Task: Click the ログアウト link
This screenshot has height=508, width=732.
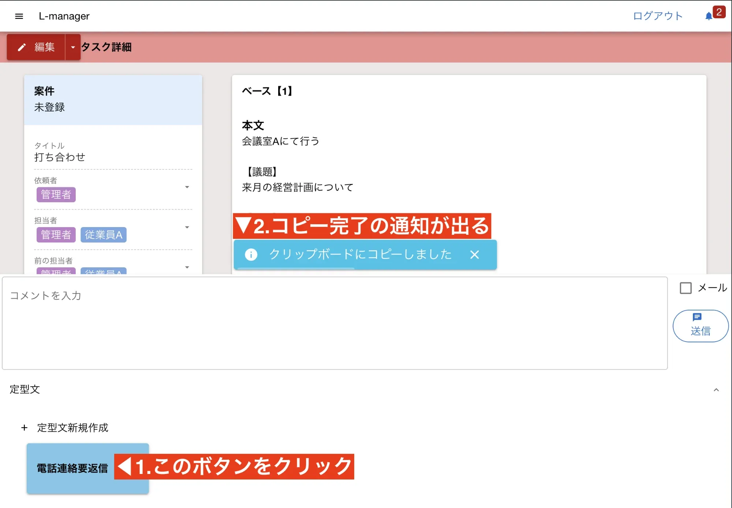Action: (658, 16)
